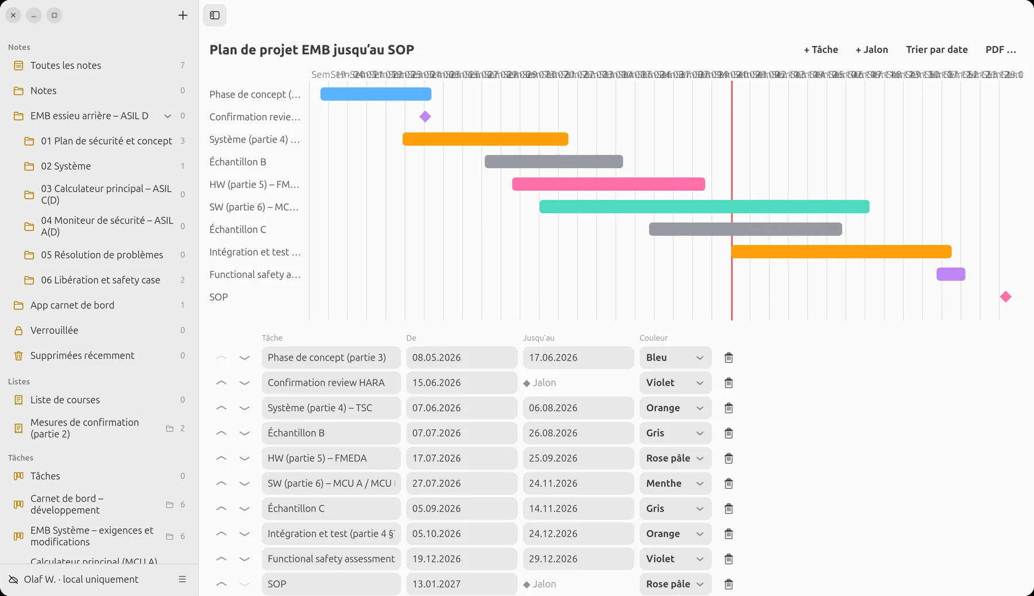Delete the Confirmation review HARA row
This screenshot has height=596, width=1034.
pyautogui.click(x=728, y=383)
